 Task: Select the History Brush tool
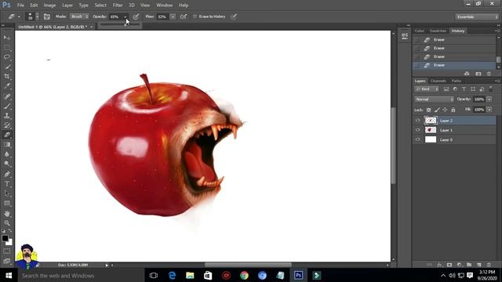point(7,125)
